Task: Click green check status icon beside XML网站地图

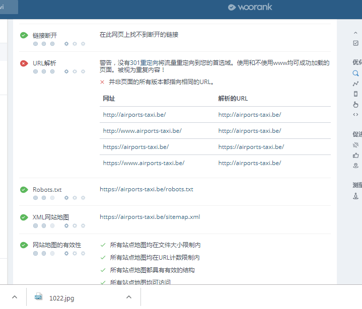Action: 24,217
